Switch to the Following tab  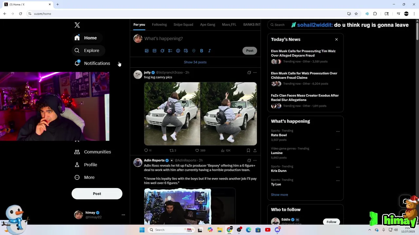point(159,24)
